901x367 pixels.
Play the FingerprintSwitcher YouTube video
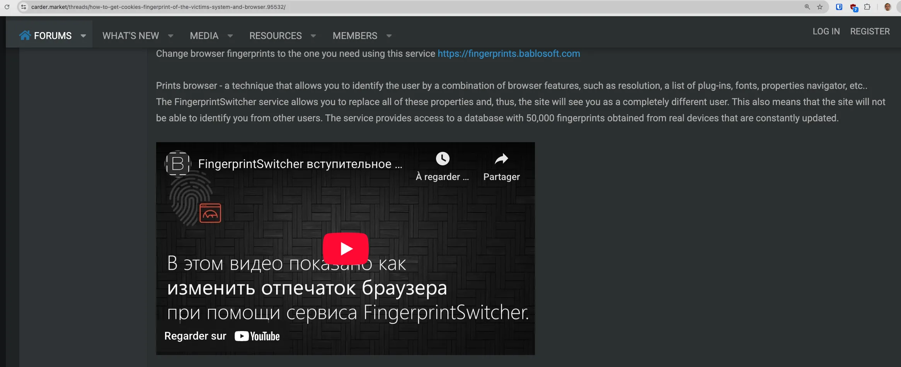point(346,249)
